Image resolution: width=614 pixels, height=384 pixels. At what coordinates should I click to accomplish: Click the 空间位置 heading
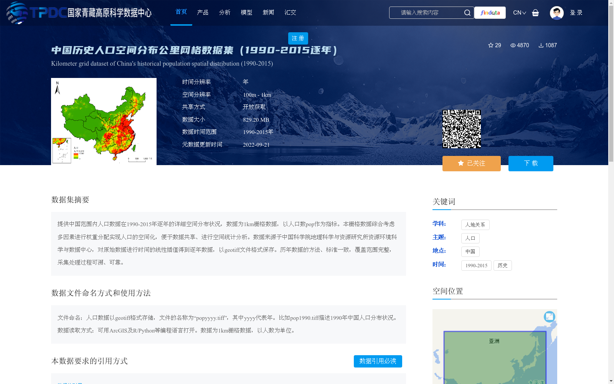tap(448, 291)
